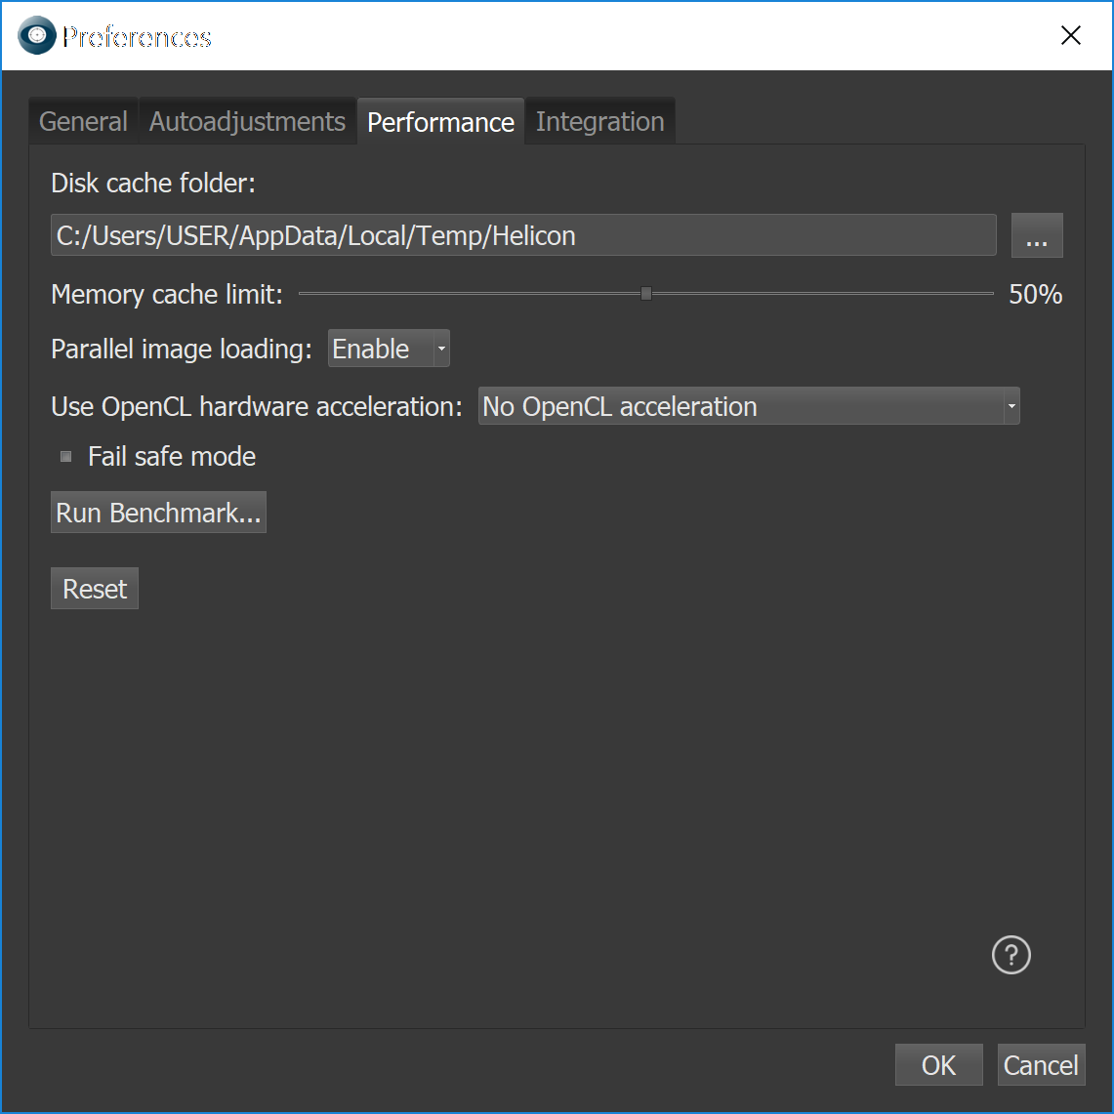Click the Preferences title bar text

tap(137, 37)
